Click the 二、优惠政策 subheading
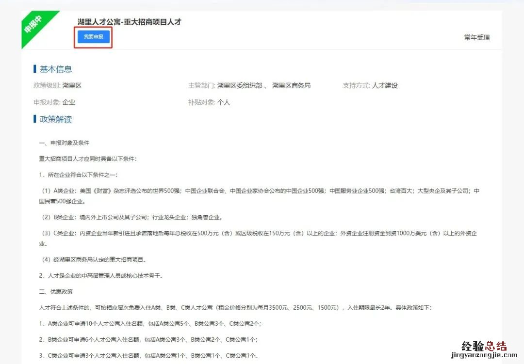Screen dimensions: 524x364 coord(55,291)
